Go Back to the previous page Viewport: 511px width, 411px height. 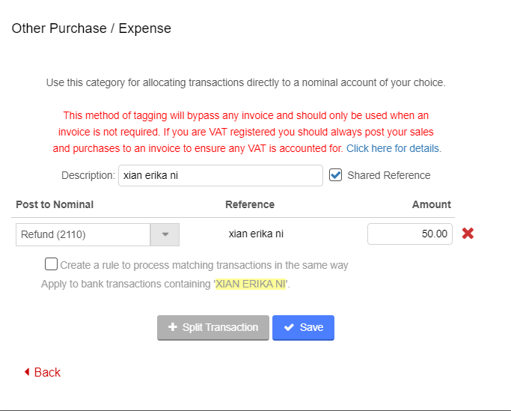[x=46, y=372]
